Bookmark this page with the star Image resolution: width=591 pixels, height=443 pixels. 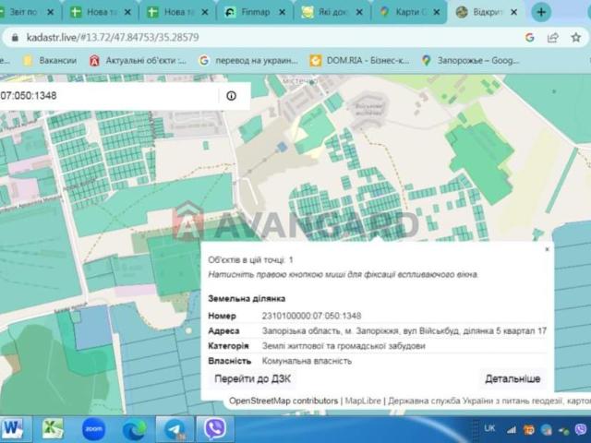click(575, 37)
